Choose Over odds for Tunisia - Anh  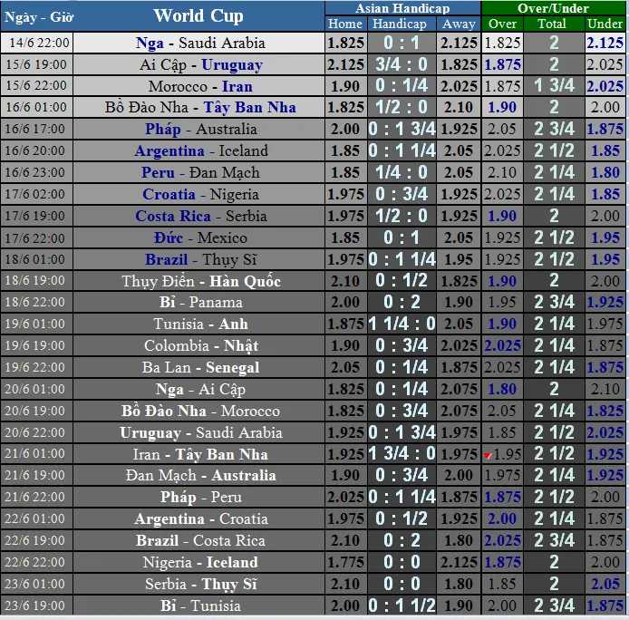click(502, 324)
